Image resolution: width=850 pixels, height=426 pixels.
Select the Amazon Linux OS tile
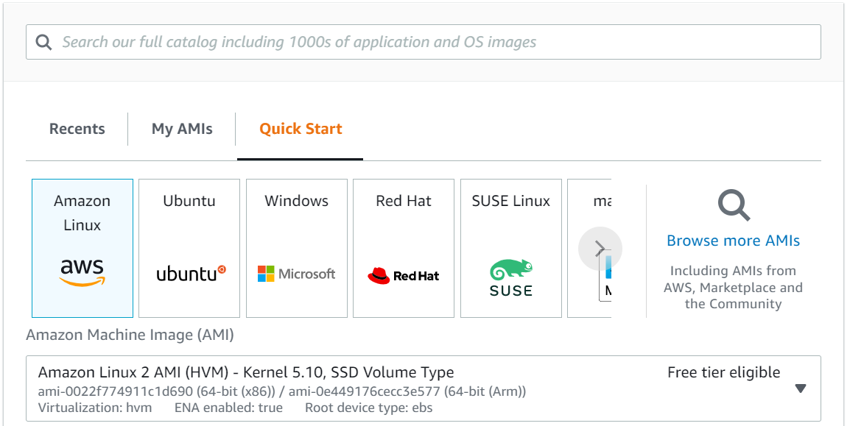coord(82,247)
